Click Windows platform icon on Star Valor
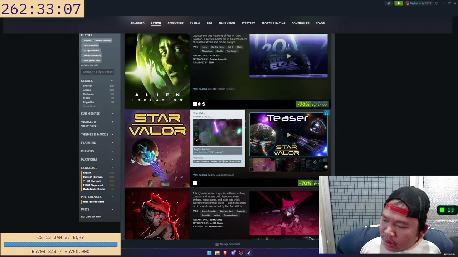This screenshot has height=257, width=458. click(x=195, y=183)
